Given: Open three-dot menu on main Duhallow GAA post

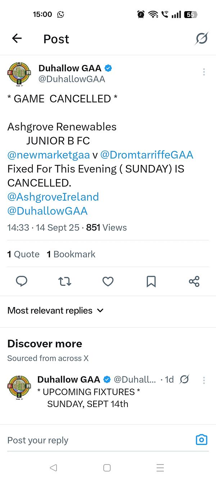Looking at the screenshot, I should pos(204,72).
